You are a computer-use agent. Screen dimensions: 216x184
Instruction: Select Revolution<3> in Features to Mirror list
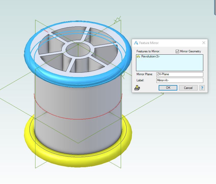[150, 56]
